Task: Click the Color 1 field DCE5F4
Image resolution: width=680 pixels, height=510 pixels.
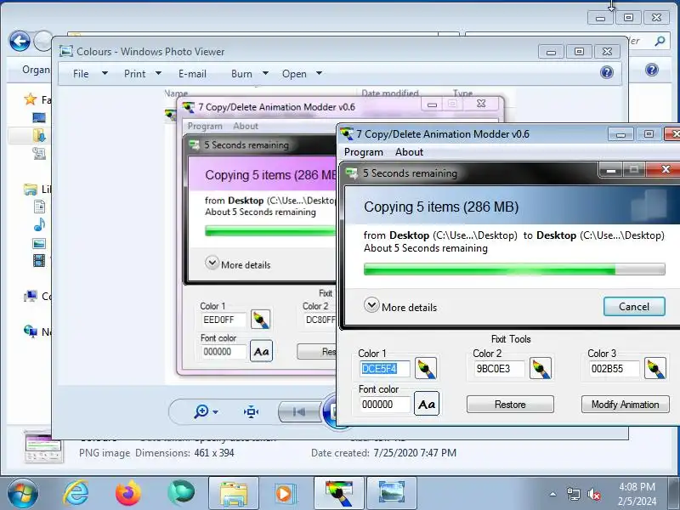Action: click(385, 369)
